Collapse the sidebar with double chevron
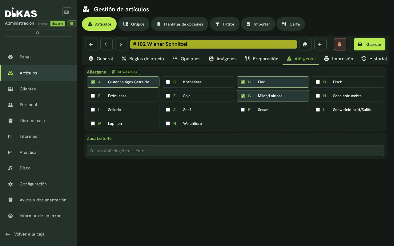Image resolution: width=394 pixels, height=246 pixels. [x=38, y=33]
